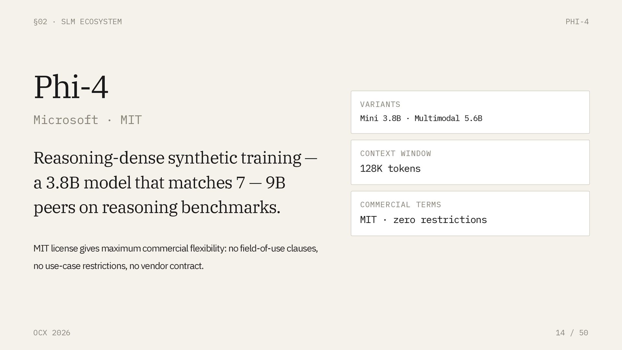
Task: Click the §02 · SLM ECOSYSTEM header label
Action: 77,22
